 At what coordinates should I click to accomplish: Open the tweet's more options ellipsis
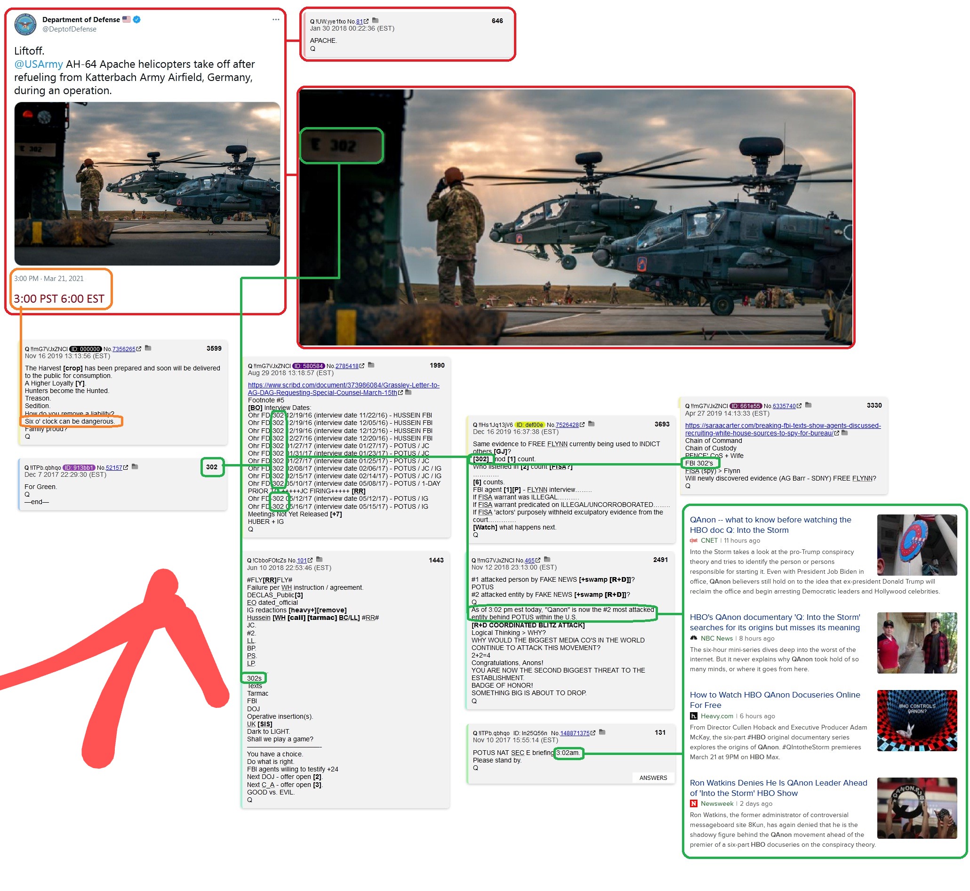276,20
